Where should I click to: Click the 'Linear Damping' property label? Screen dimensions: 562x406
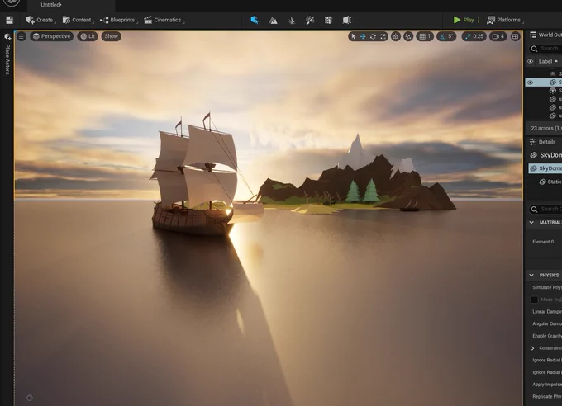click(x=547, y=312)
